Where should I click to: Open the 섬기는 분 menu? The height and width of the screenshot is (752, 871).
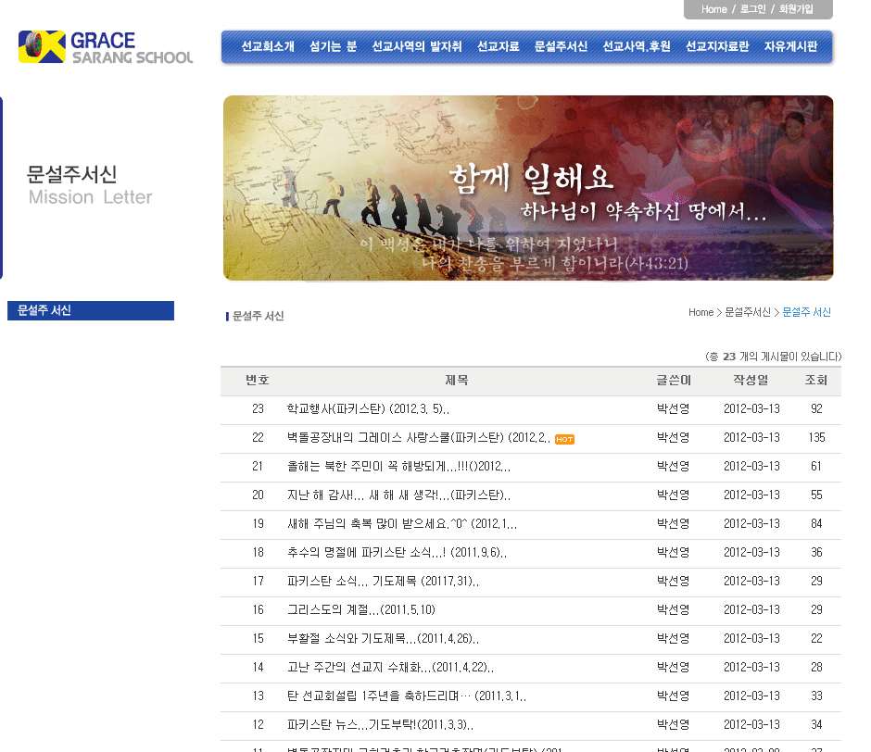[333, 46]
